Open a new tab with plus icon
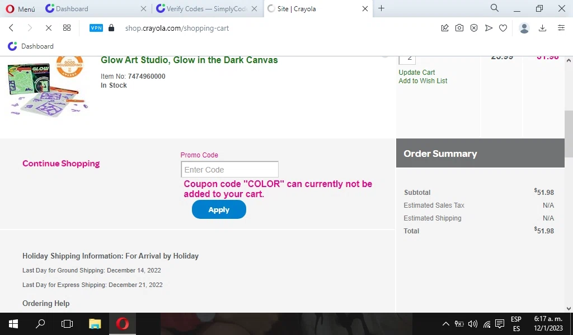 point(381,8)
